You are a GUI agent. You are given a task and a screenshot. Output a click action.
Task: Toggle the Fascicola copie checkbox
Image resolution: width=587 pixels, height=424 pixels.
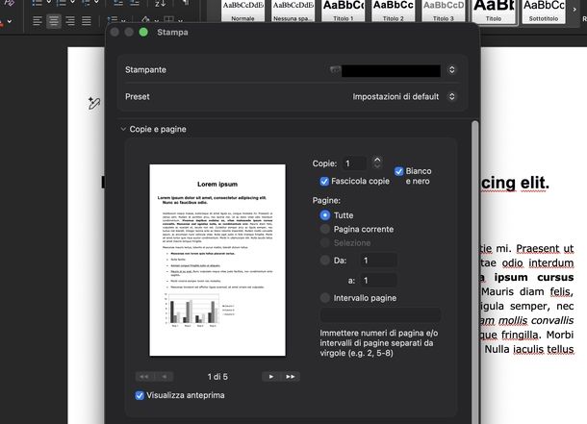coord(324,182)
